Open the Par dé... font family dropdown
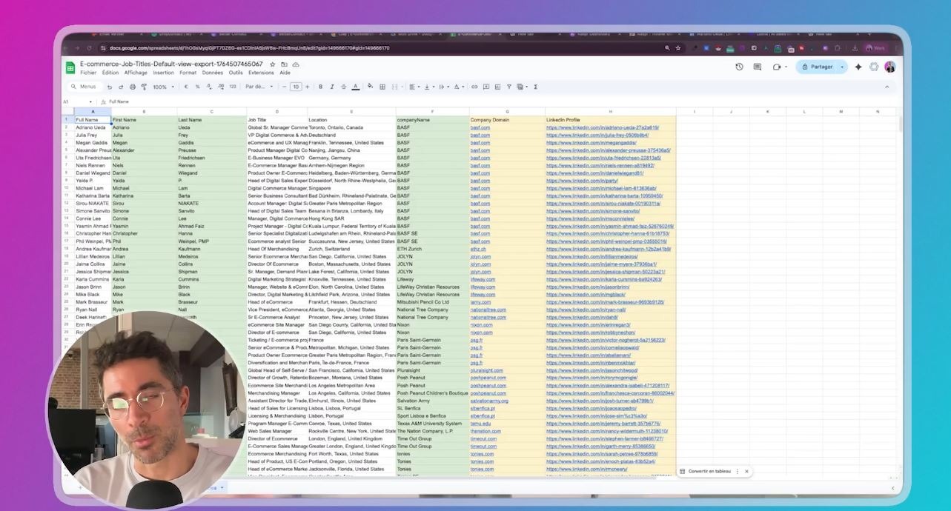The height and width of the screenshot is (511, 951). coord(259,87)
